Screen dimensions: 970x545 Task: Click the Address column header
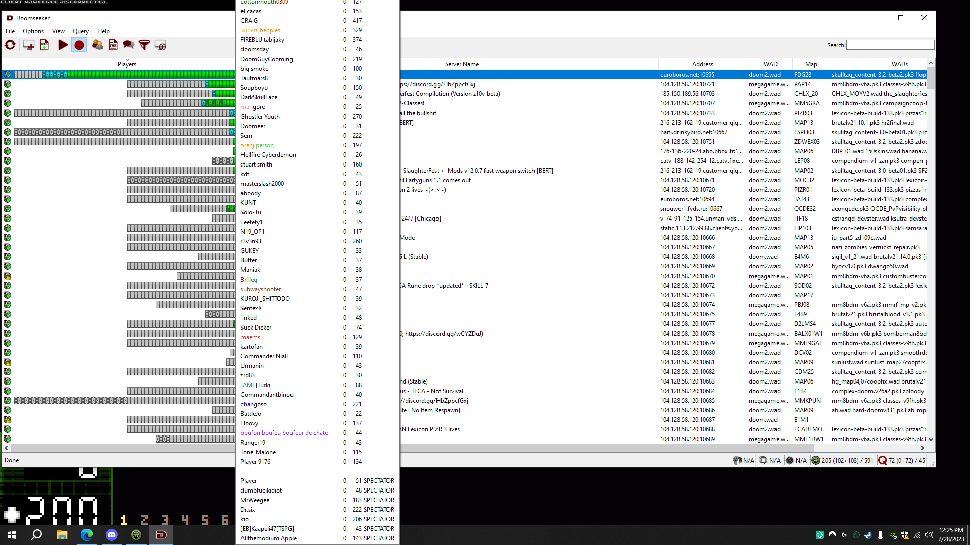(x=702, y=64)
